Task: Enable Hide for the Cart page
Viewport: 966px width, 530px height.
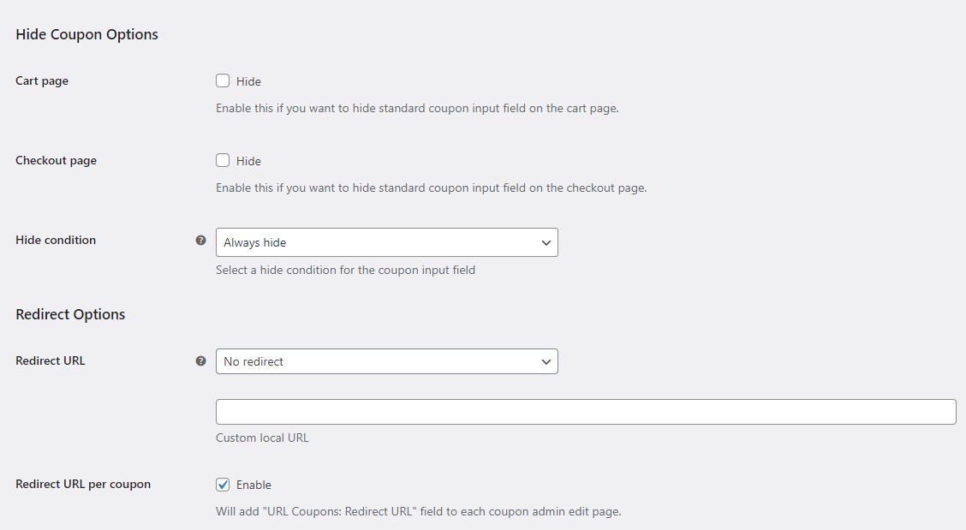Action: (x=223, y=80)
